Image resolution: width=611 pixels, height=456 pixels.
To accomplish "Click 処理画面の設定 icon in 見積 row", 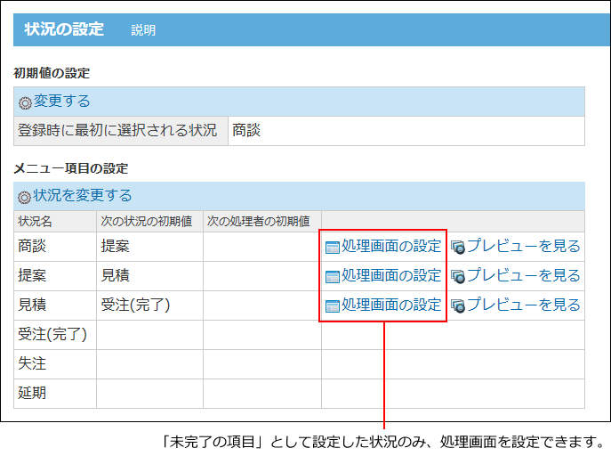I will (332, 305).
